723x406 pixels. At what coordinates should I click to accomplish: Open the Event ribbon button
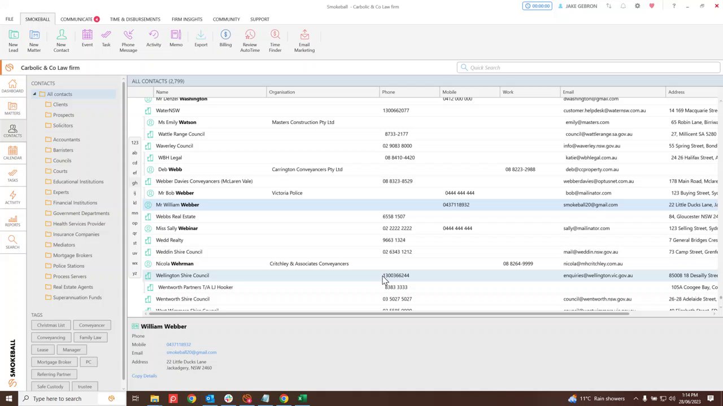[x=87, y=38]
